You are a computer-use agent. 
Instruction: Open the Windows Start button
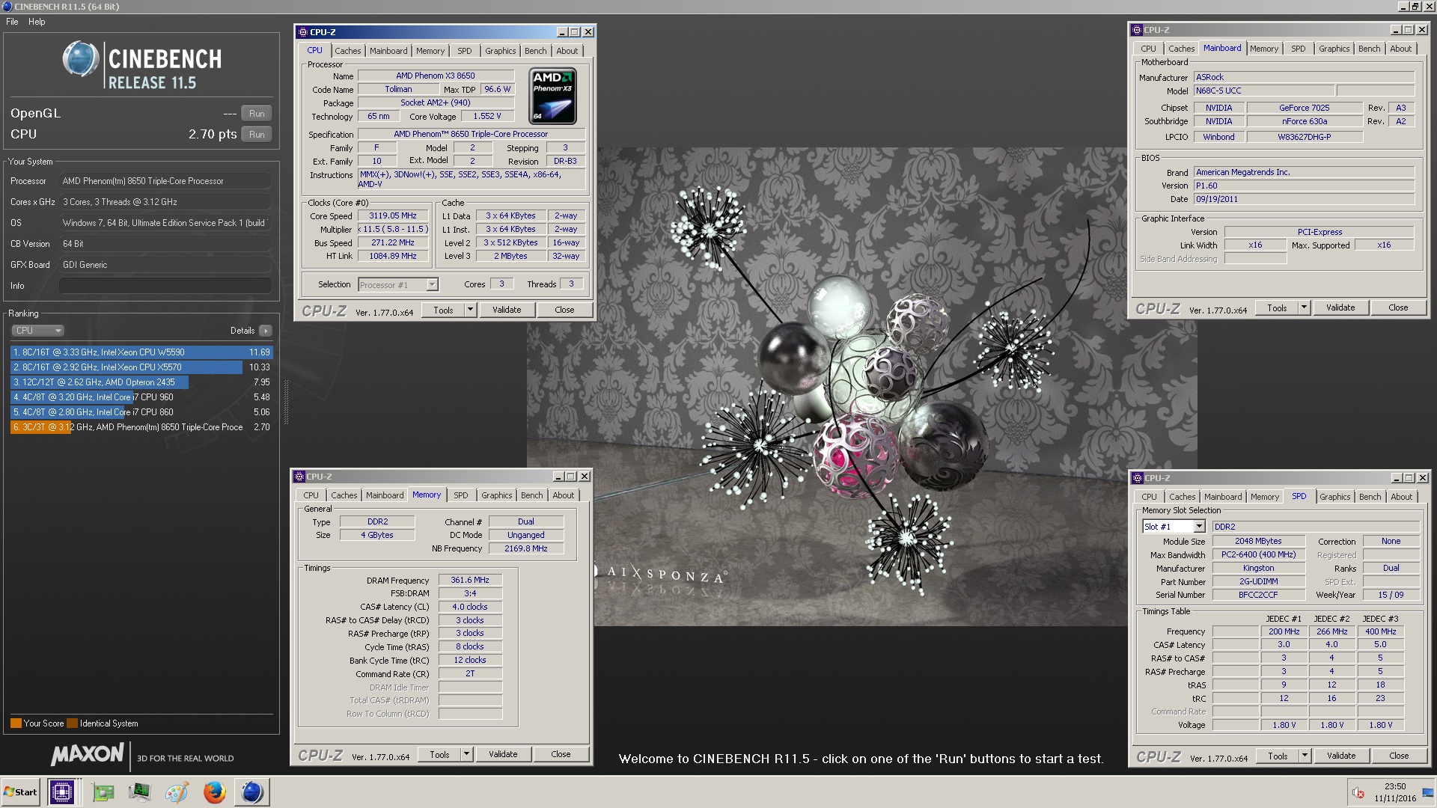21,792
